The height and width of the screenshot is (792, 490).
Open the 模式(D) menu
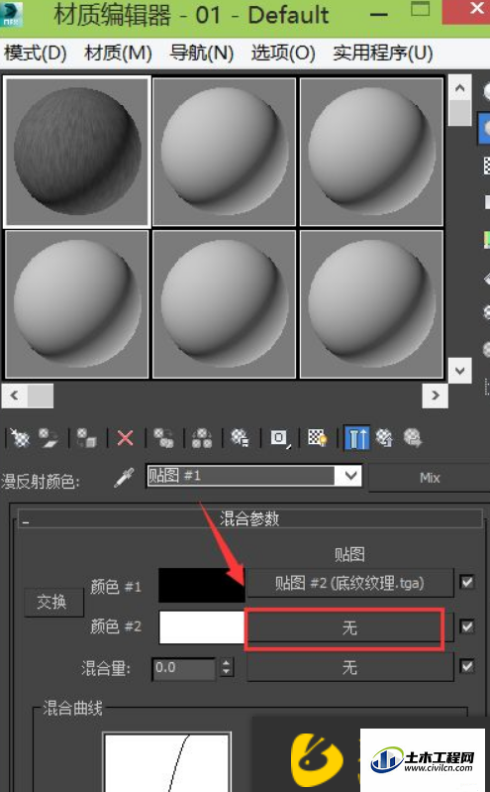tap(36, 53)
